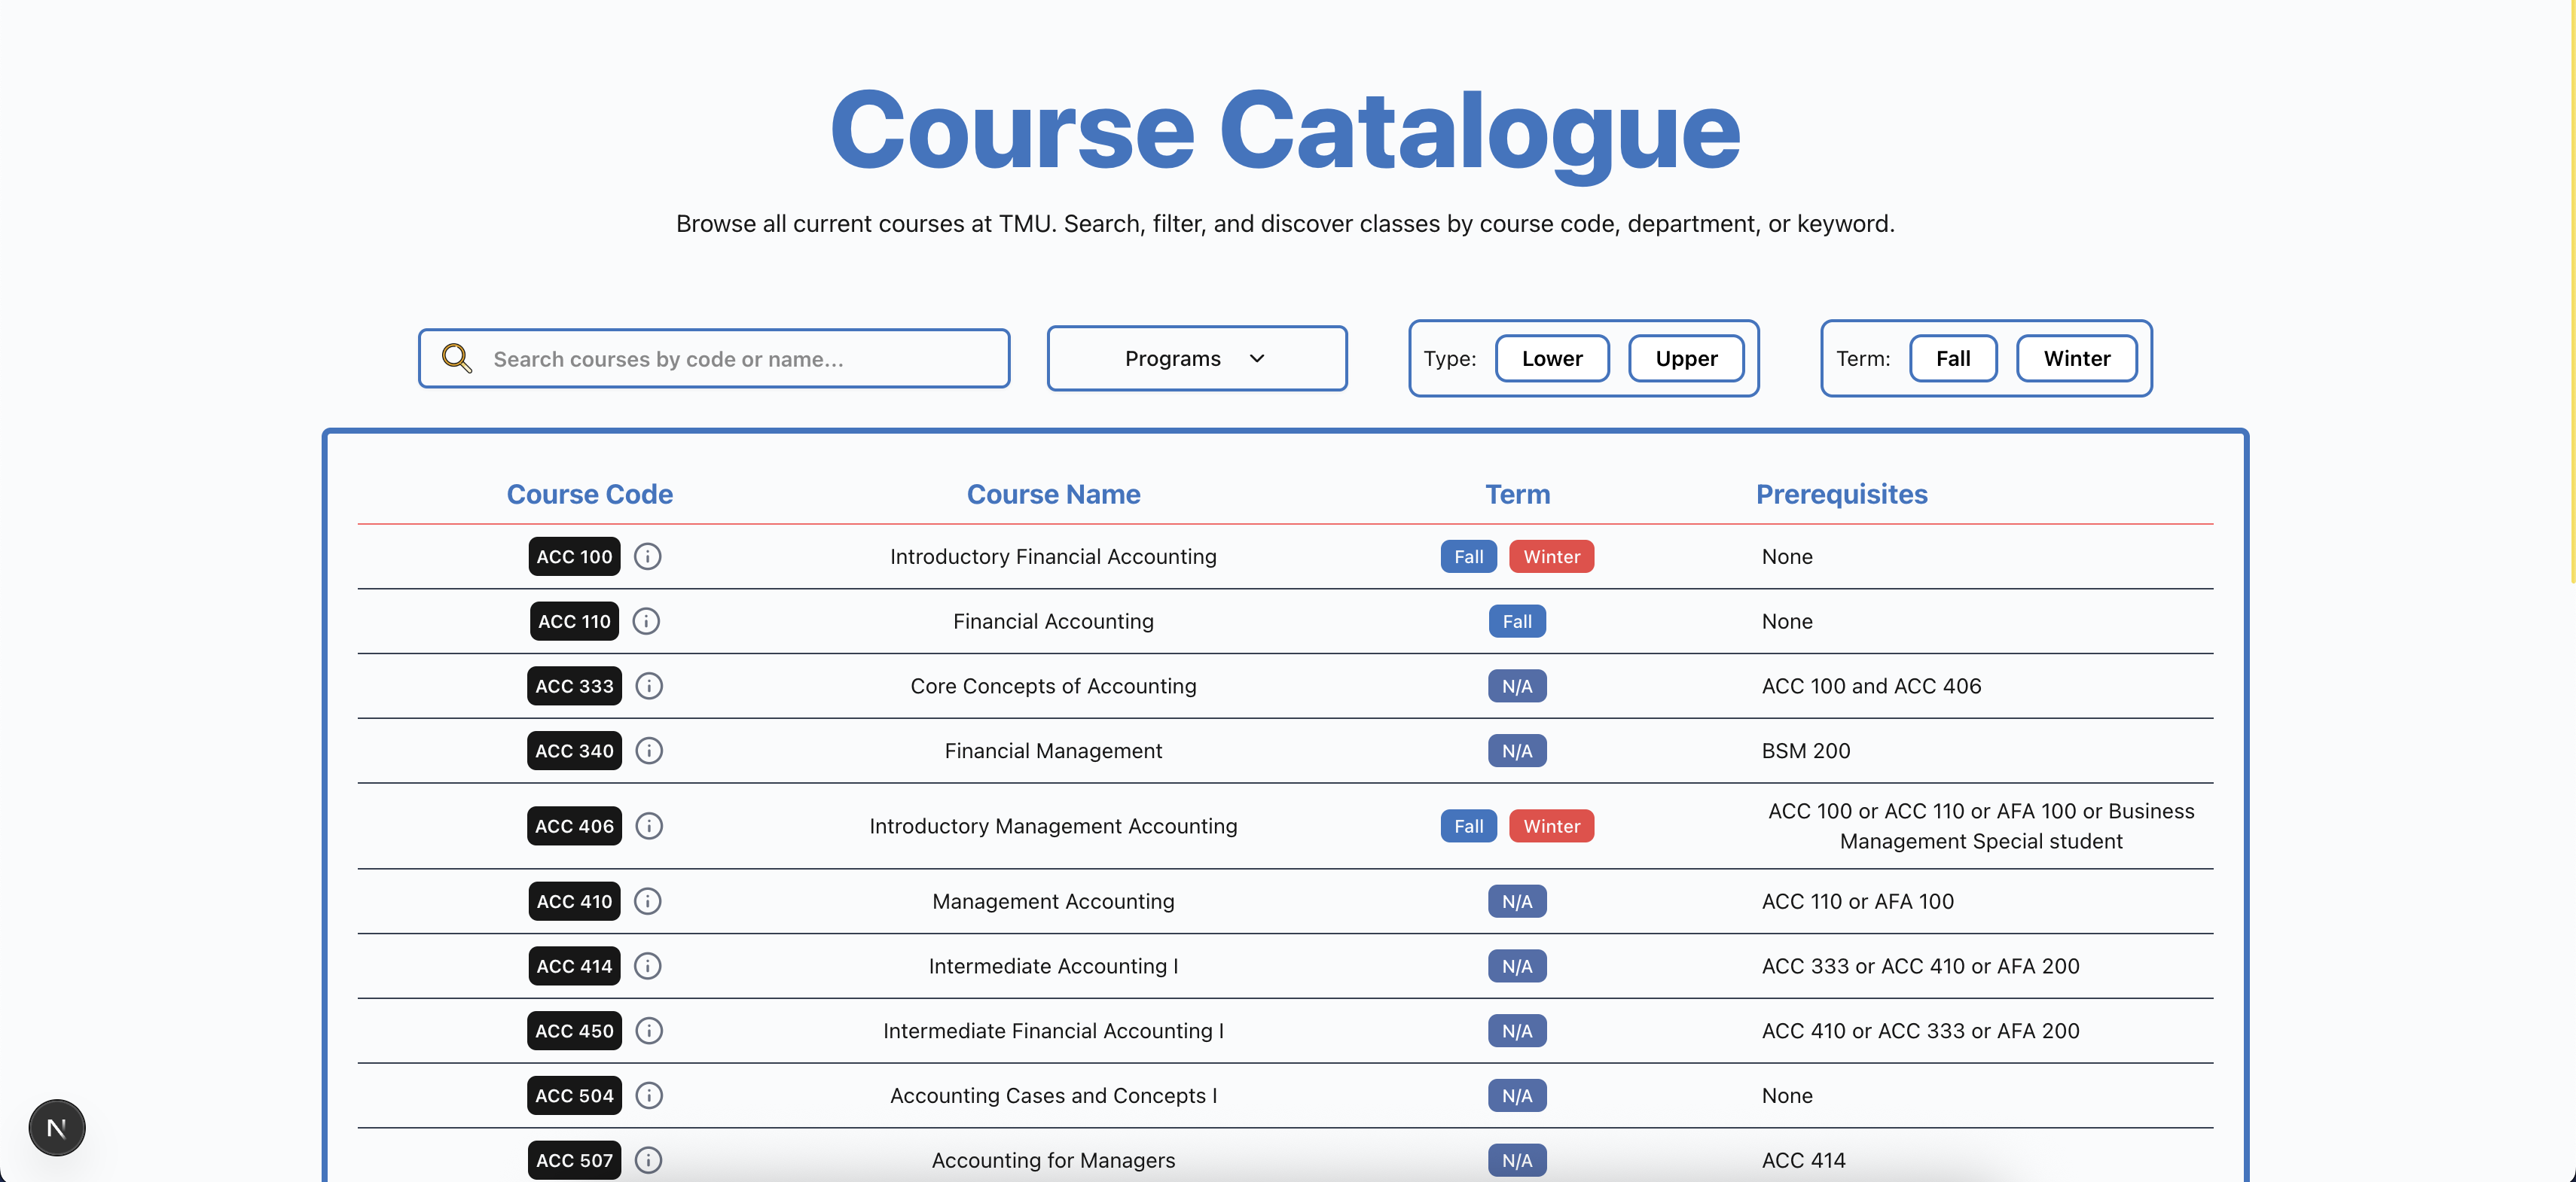Enable the Lower type filter
Image resolution: width=2576 pixels, height=1182 pixels.
coord(1551,358)
